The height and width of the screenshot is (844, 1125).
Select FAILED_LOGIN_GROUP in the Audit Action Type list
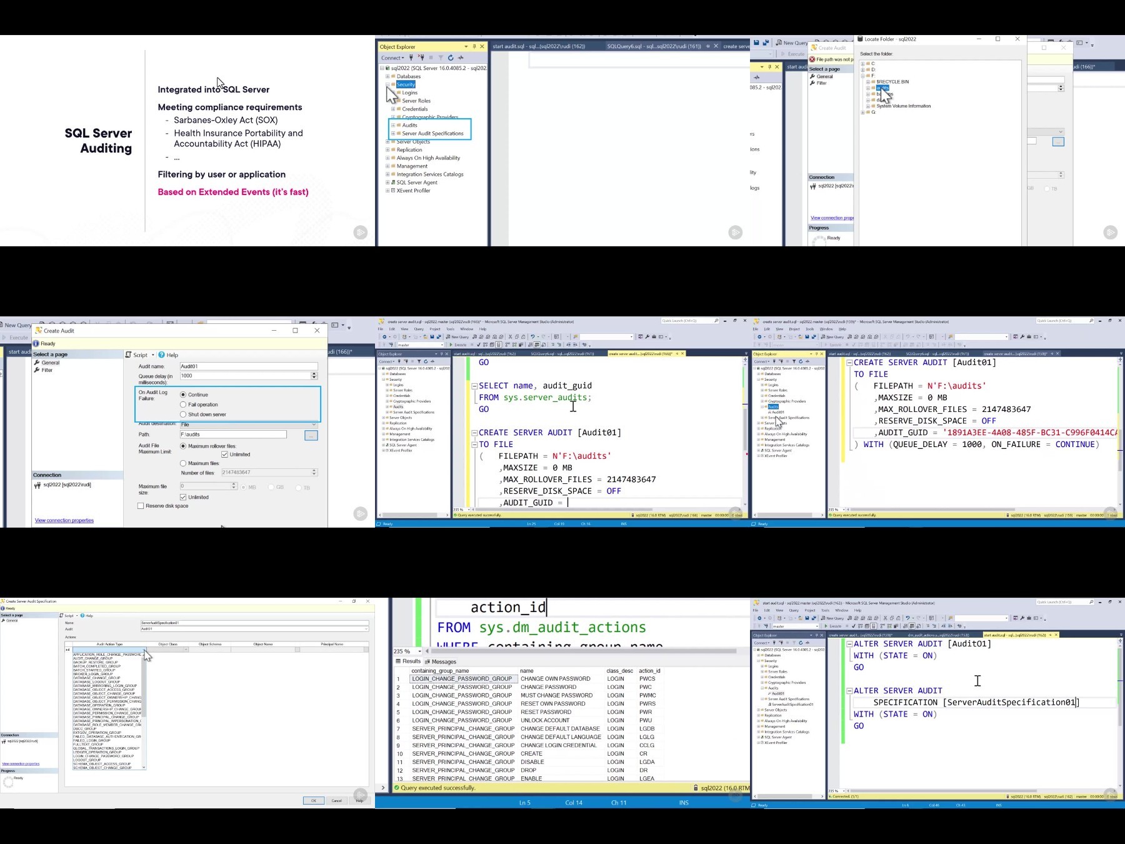(91, 740)
